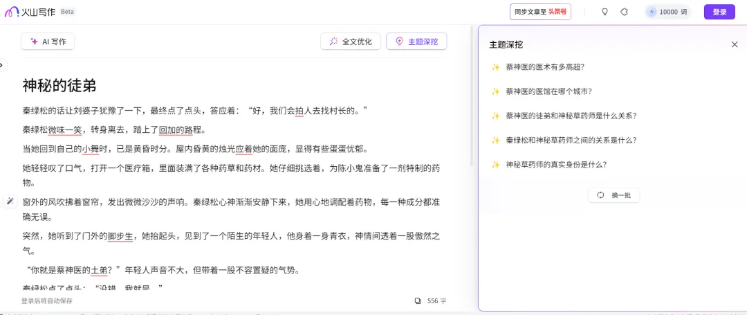Click the 火山写作 logo
The image size is (747, 315).
(x=30, y=12)
